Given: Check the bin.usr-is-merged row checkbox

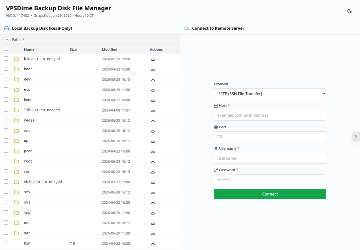Looking at the screenshot, I should [6, 58].
